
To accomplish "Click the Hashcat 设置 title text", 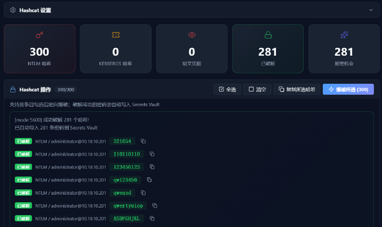I will 35,10.
